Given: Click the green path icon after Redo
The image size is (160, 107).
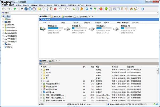Looking at the screenshot, I should click(74, 9).
